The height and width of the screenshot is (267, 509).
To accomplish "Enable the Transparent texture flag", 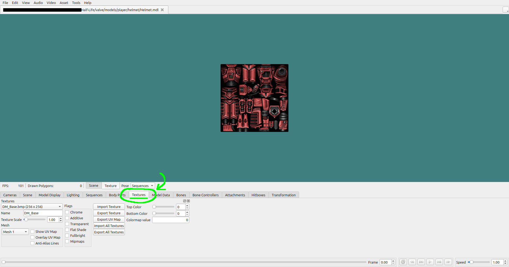I will tap(67, 224).
